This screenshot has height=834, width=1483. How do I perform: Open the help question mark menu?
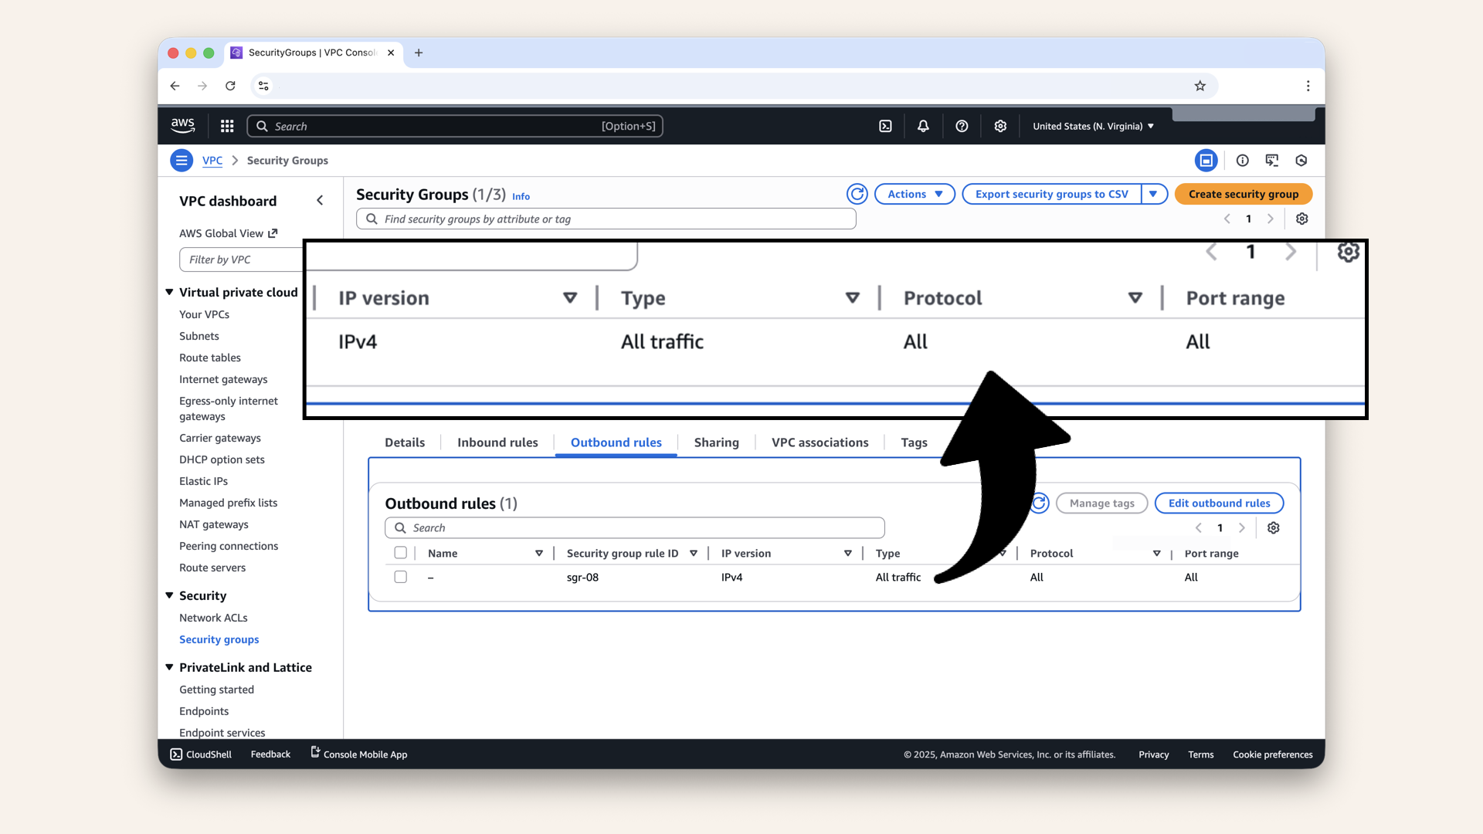[962, 126]
